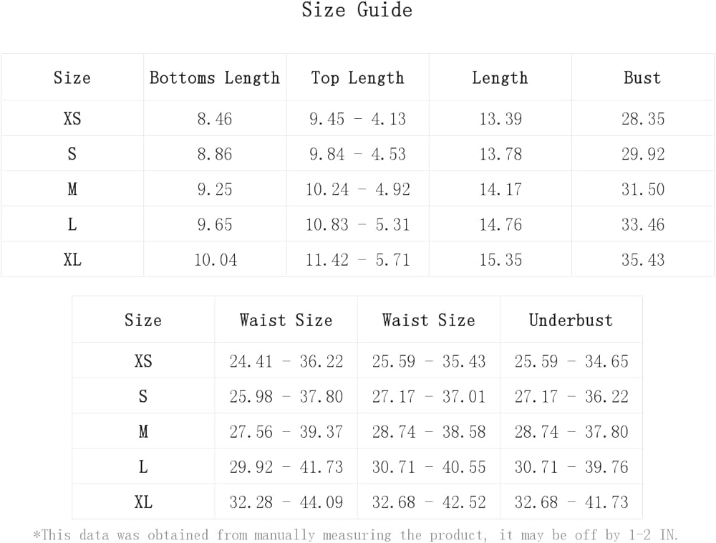
Task: Click the underbust range "32.68 - 41.73"
Action: coord(571,503)
